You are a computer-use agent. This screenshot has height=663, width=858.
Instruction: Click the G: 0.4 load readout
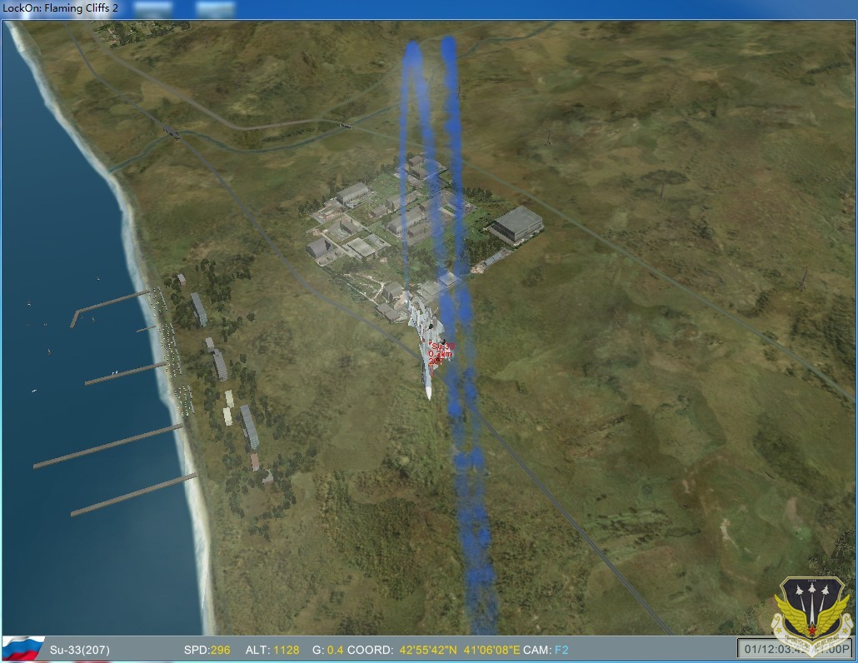coord(328,650)
